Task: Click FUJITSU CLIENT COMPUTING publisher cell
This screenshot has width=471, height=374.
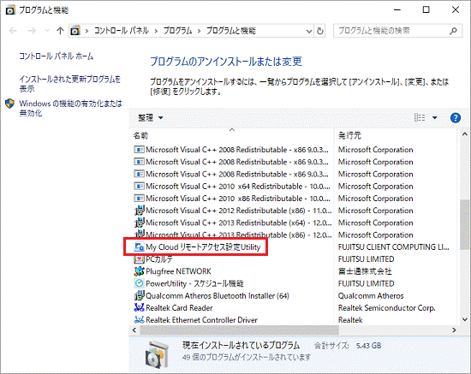Action: coord(394,247)
